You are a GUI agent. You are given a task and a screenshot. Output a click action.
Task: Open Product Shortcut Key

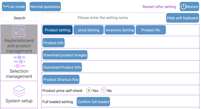(x=61, y=79)
